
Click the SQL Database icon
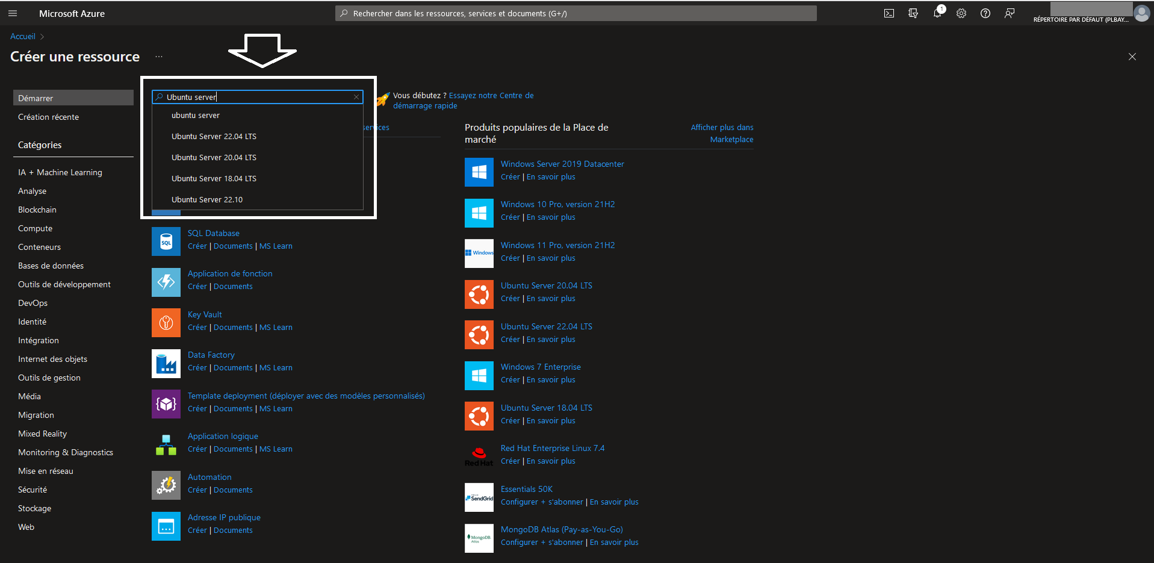[166, 241]
